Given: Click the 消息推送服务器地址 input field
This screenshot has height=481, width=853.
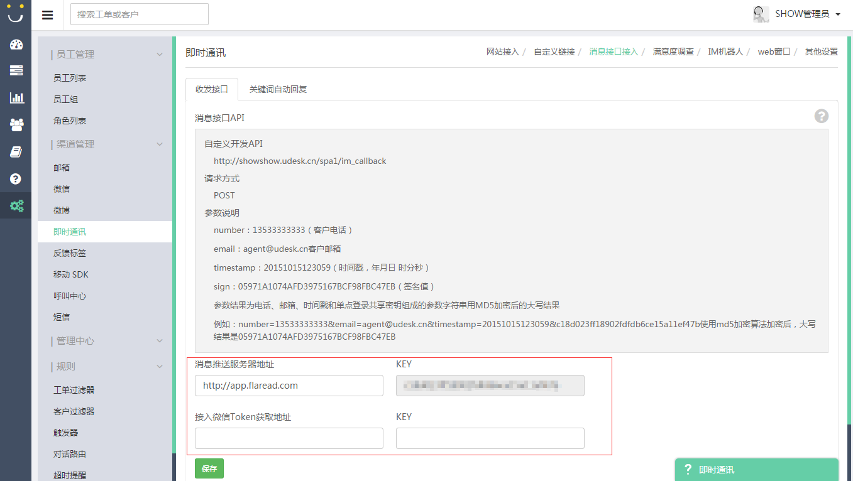Looking at the screenshot, I should [289, 386].
